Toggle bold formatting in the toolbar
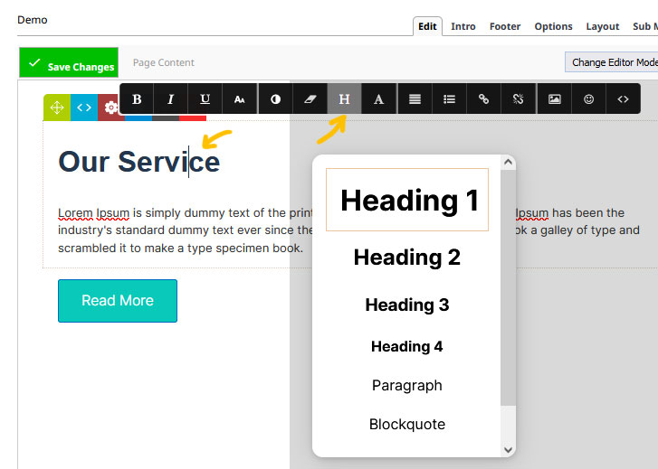The image size is (658, 469). tap(137, 99)
